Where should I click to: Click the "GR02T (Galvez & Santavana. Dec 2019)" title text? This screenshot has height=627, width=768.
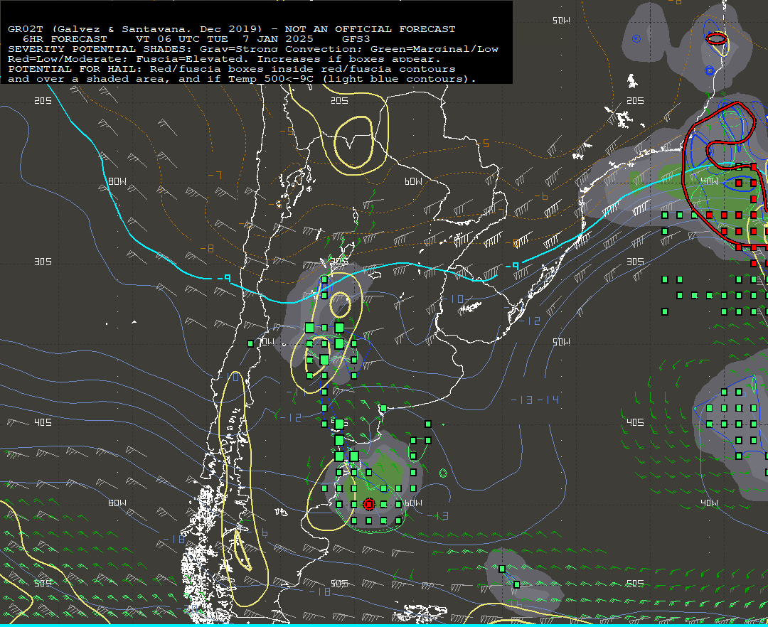138,29
